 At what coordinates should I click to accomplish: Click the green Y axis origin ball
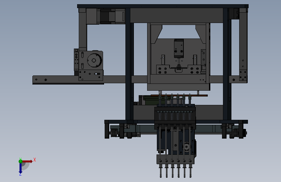(x=20, y=161)
